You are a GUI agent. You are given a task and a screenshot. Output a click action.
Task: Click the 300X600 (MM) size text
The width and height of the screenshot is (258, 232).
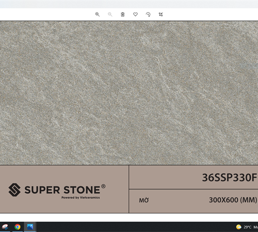[233, 200]
